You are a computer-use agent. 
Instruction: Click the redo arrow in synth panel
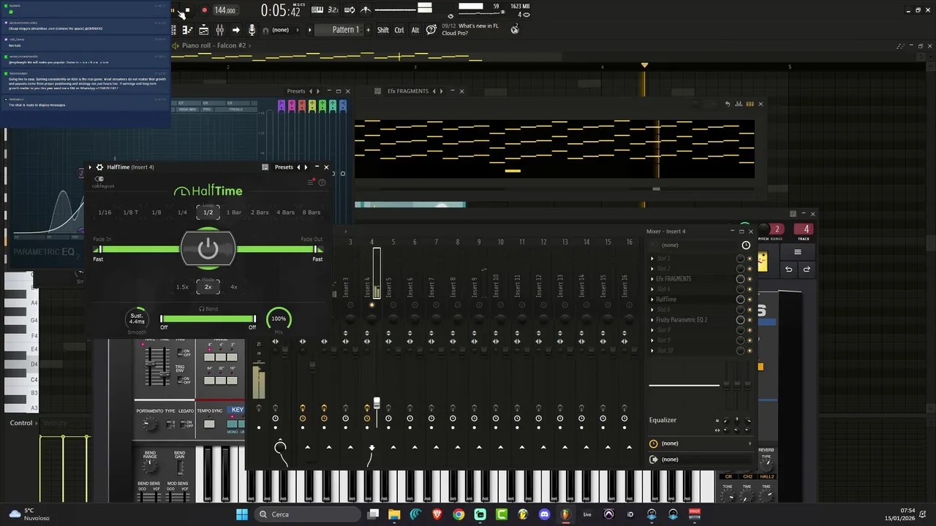coord(807,270)
